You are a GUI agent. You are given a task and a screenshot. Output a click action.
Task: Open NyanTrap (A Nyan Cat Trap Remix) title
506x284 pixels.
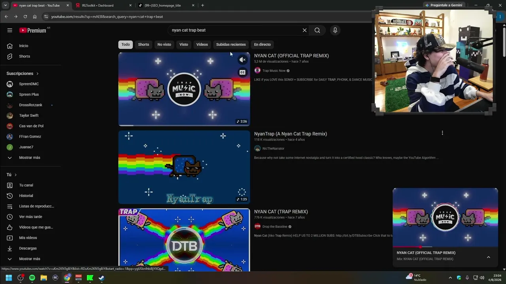(x=291, y=134)
